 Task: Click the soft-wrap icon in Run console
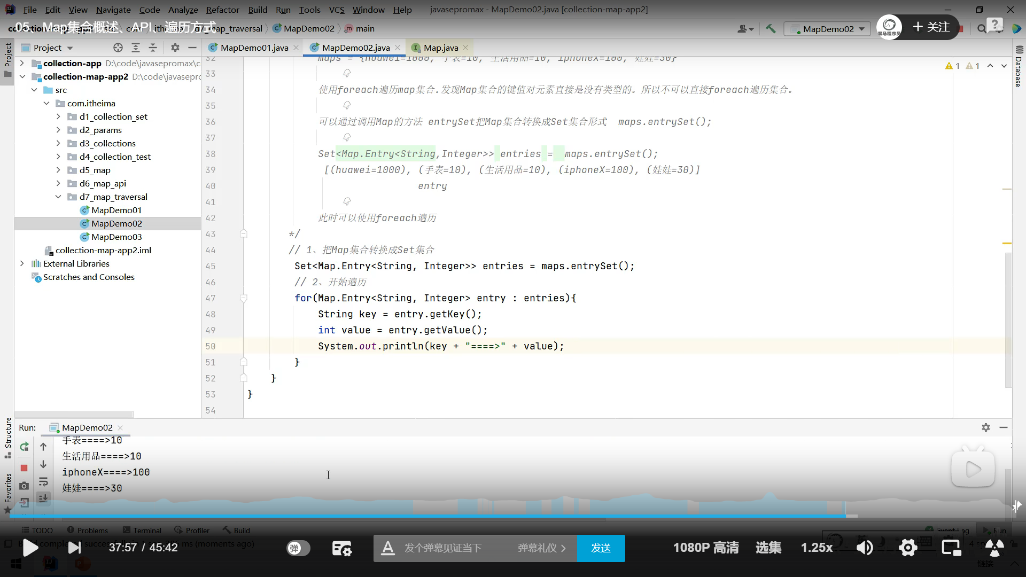point(43,481)
